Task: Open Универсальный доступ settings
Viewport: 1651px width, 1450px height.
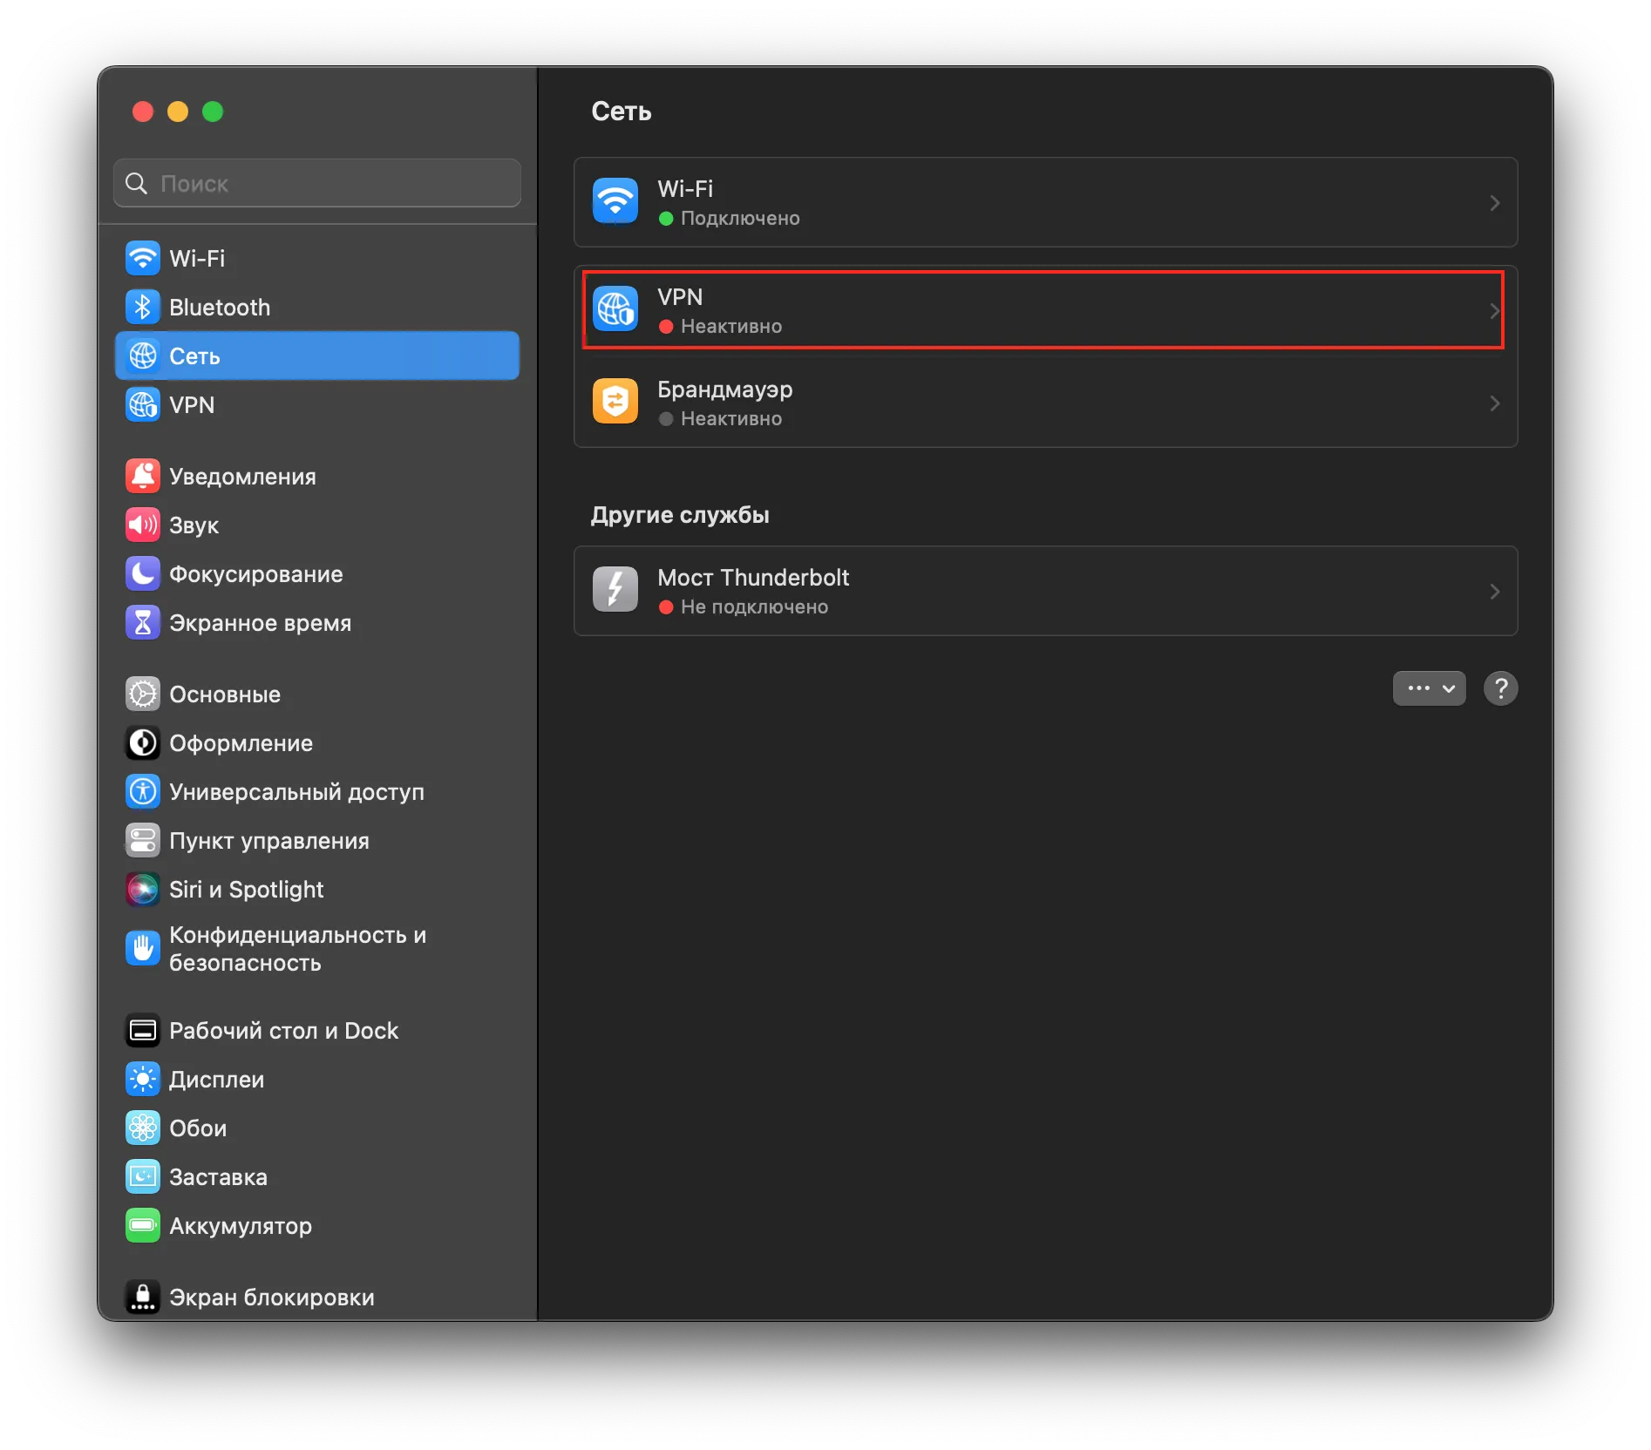Action: (296, 792)
